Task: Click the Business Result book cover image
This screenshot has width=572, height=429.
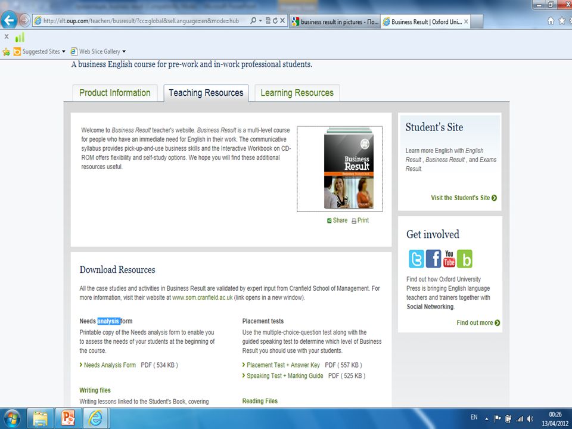Action: pyautogui.click(x=349, y=169)
